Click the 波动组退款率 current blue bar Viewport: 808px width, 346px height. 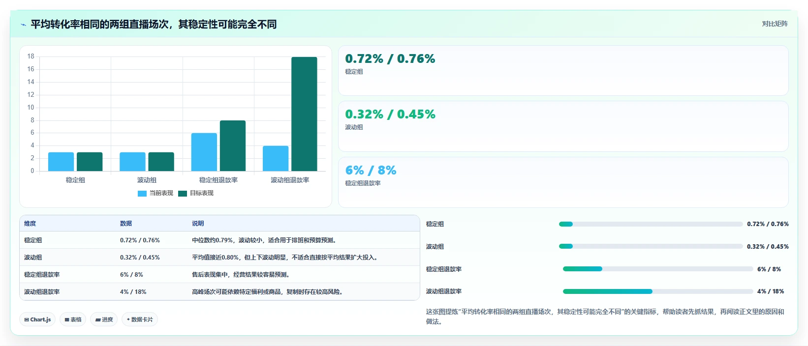click(x=276, y=158)
